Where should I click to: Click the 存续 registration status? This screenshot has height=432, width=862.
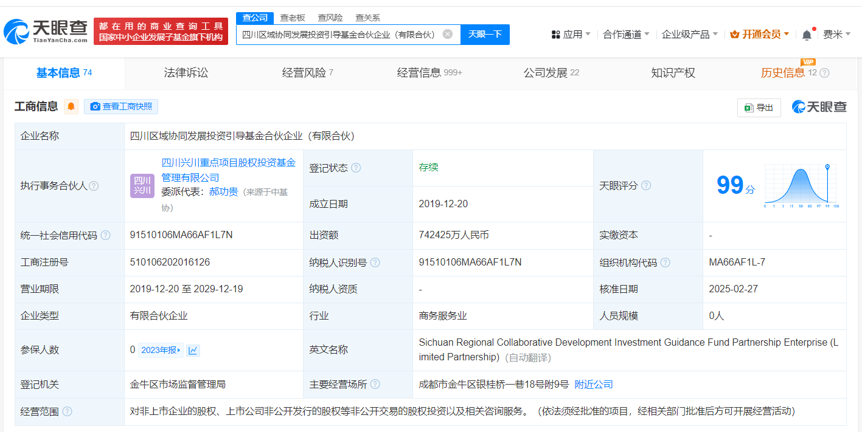[x=428, y=168]
